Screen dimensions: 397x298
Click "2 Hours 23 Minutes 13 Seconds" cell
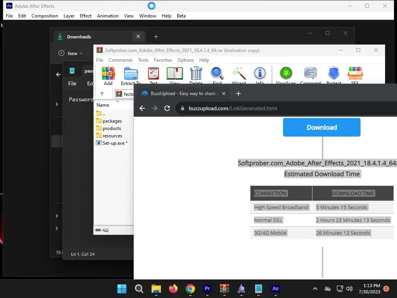(x=353, y=220)
